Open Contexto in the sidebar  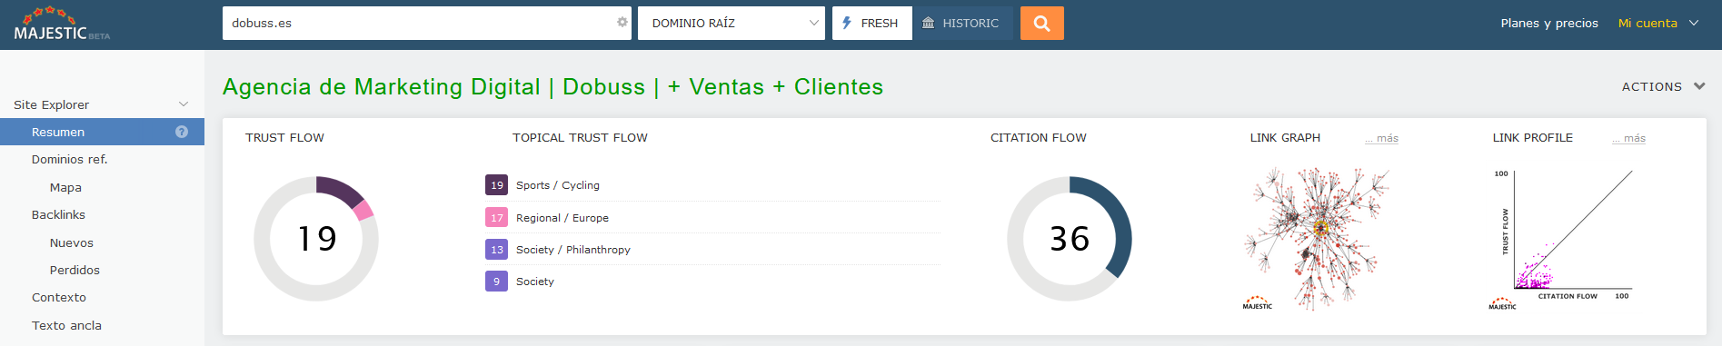59,298
